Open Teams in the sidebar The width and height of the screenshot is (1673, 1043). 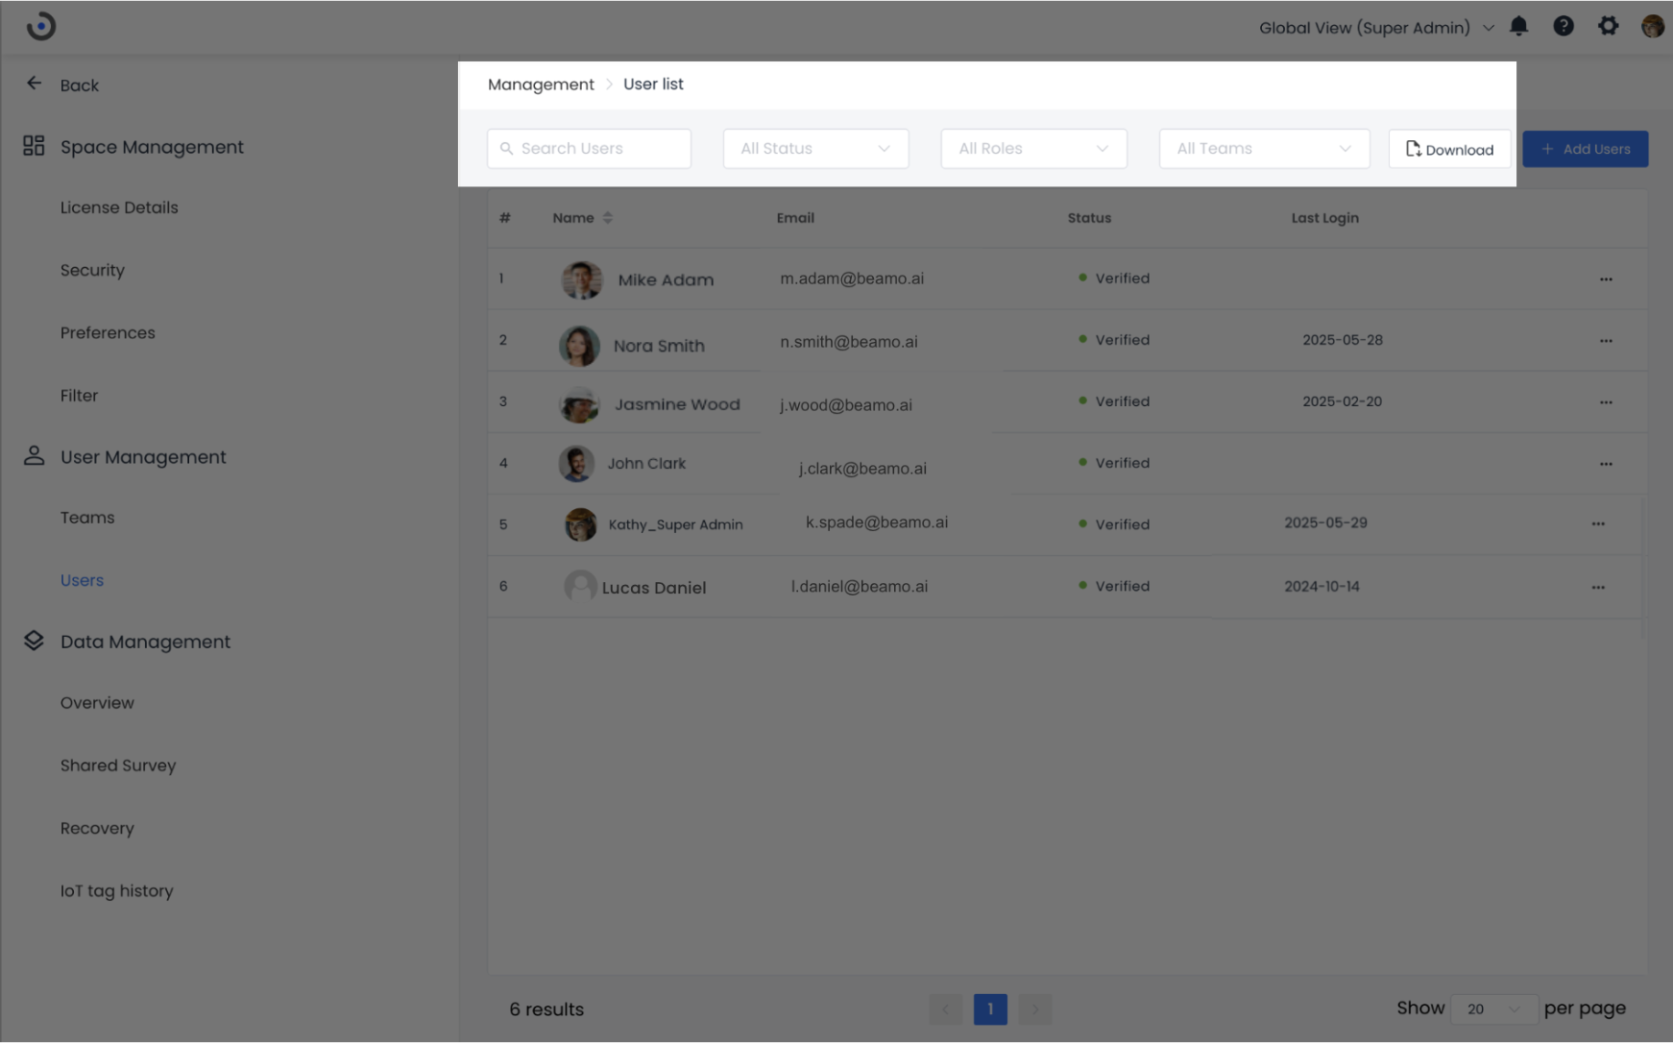[87, 518]
